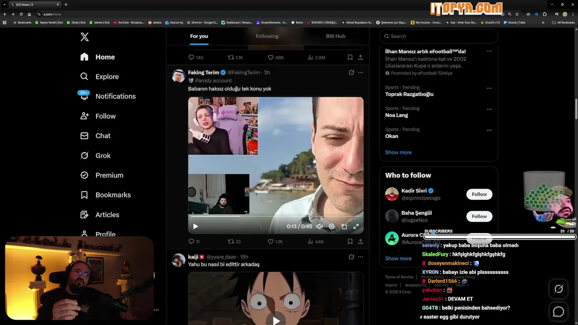Switch to the Following tab

[x=267, y=36]
